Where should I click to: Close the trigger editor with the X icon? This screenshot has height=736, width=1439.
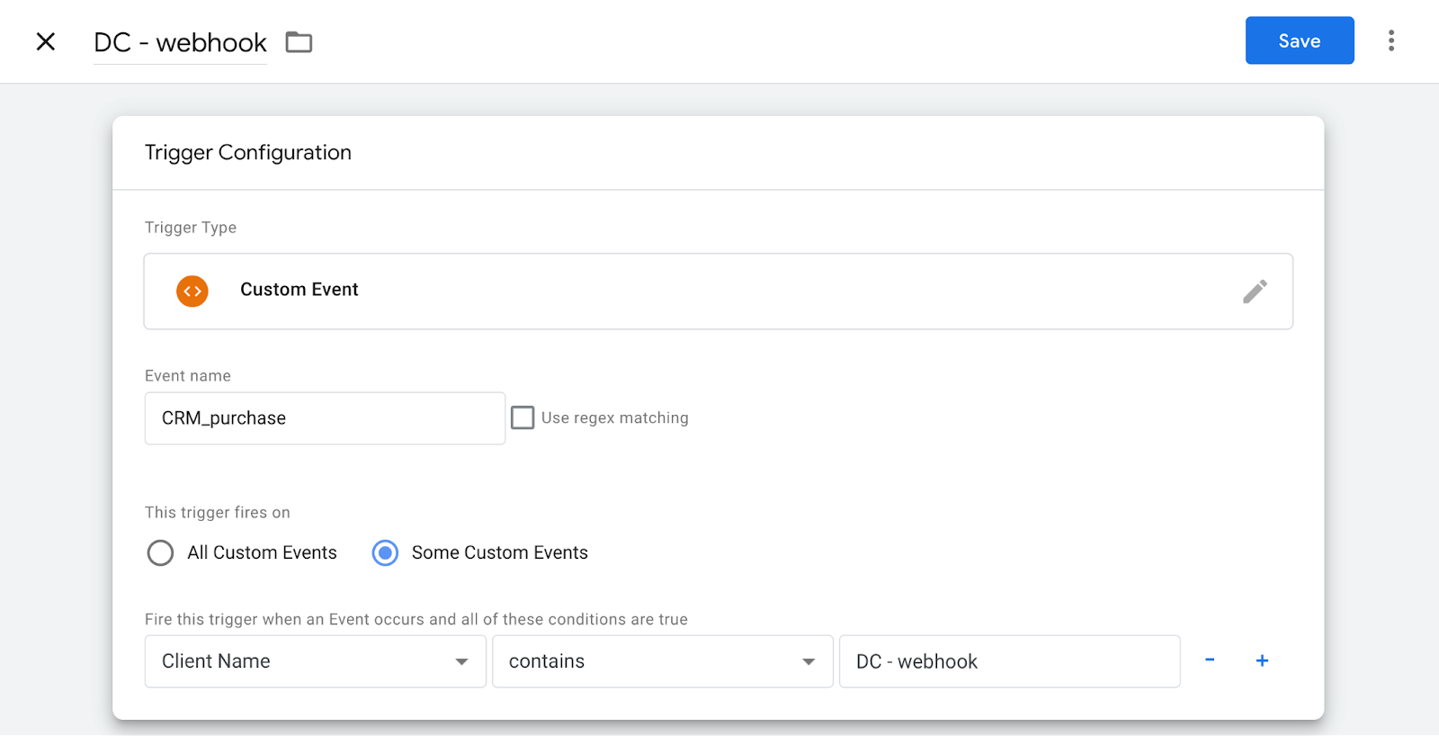click(x=46, y=41)
